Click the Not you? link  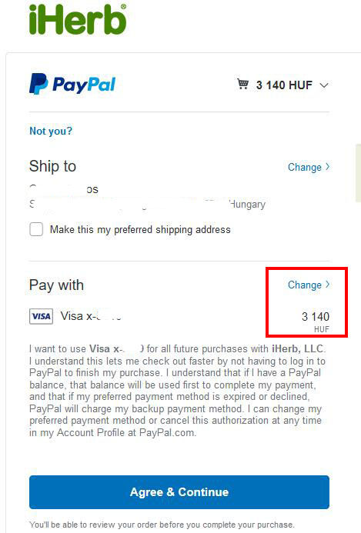point(51,131)
